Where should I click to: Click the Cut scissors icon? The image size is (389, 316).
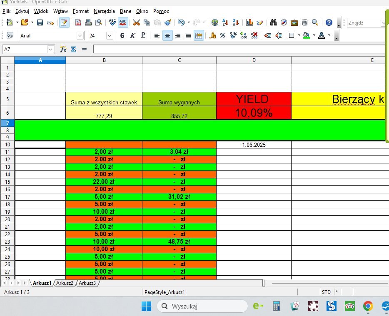(x=137, y=22)
